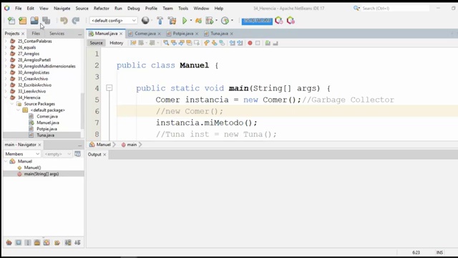Open the Members combo box in Navigator
This screenshot has height=258, width=458.
tap(22, 154)
